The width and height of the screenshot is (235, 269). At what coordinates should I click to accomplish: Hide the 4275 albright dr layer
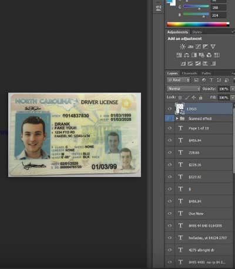(x=170, y=250)
